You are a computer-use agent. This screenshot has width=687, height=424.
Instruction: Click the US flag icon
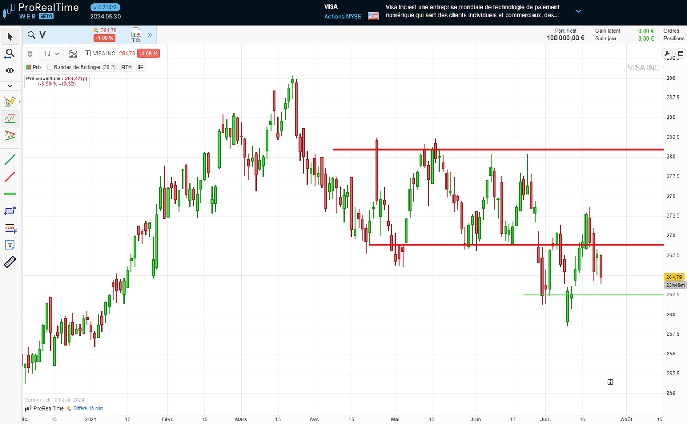(x=373, y=17)
